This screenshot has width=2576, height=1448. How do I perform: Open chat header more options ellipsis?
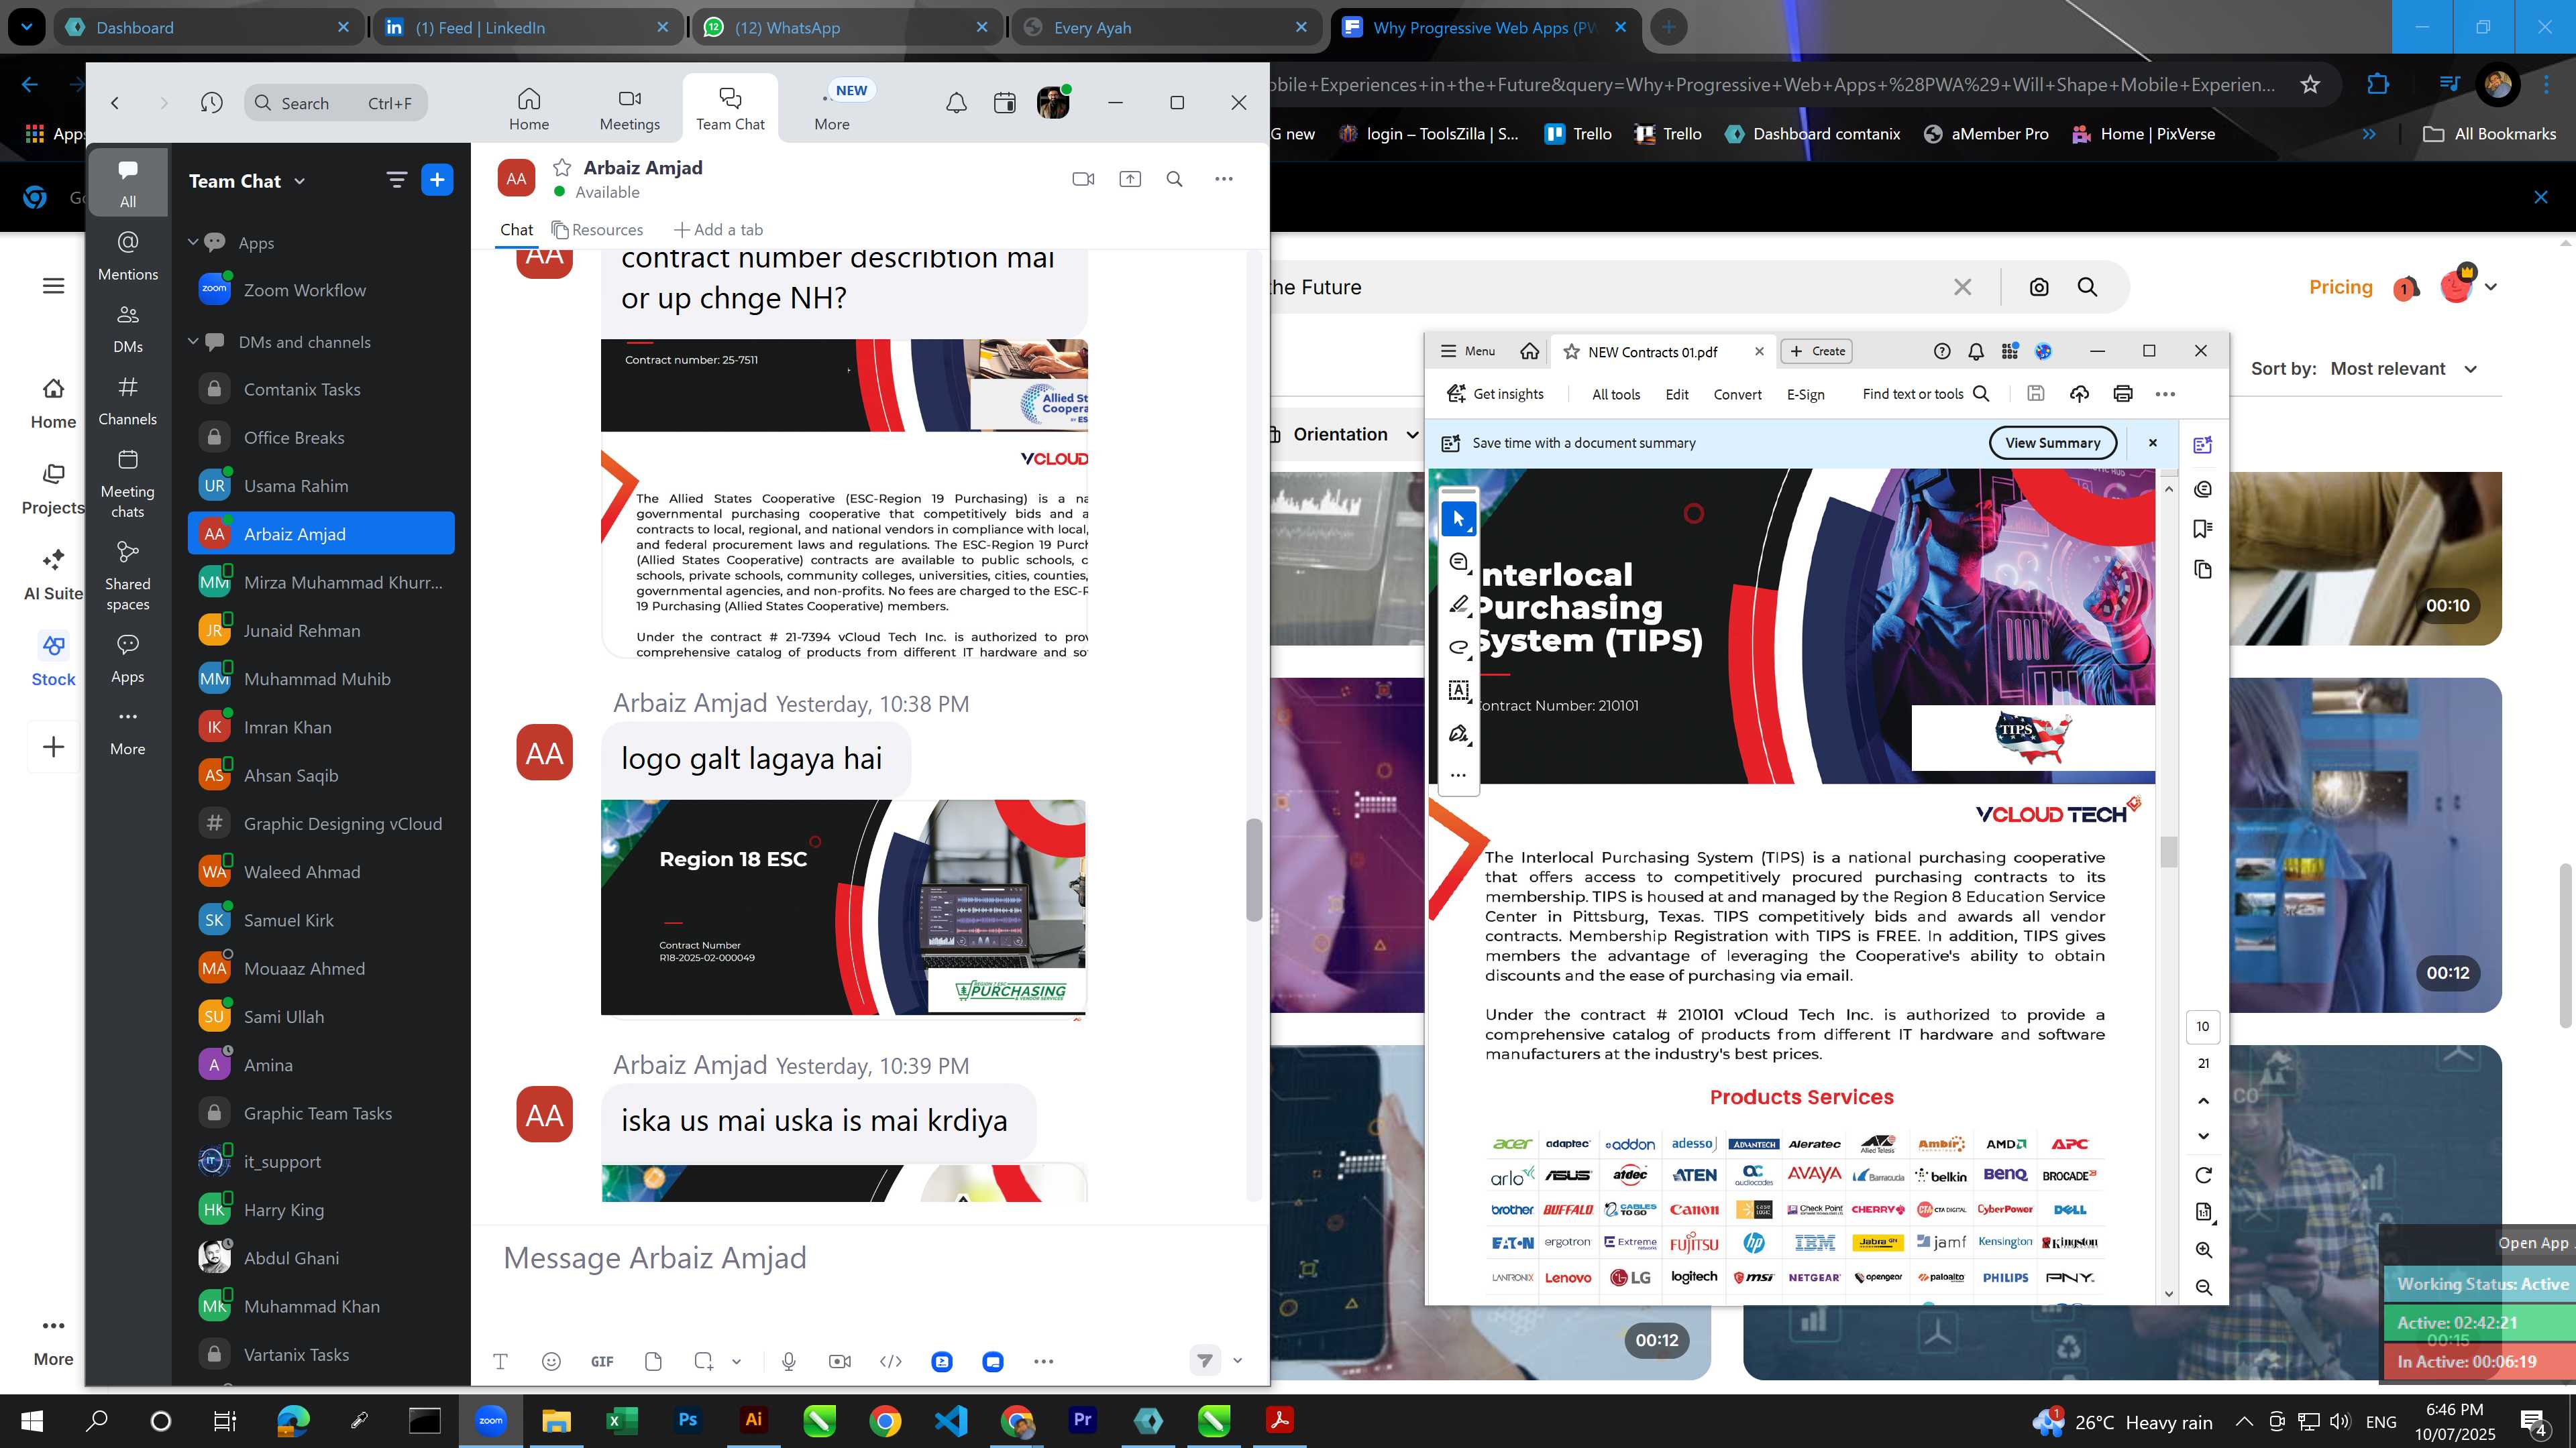point(1224,179)
